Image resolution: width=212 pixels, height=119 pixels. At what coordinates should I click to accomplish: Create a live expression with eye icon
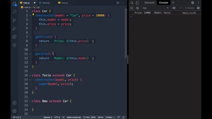[x=174, y=8]
